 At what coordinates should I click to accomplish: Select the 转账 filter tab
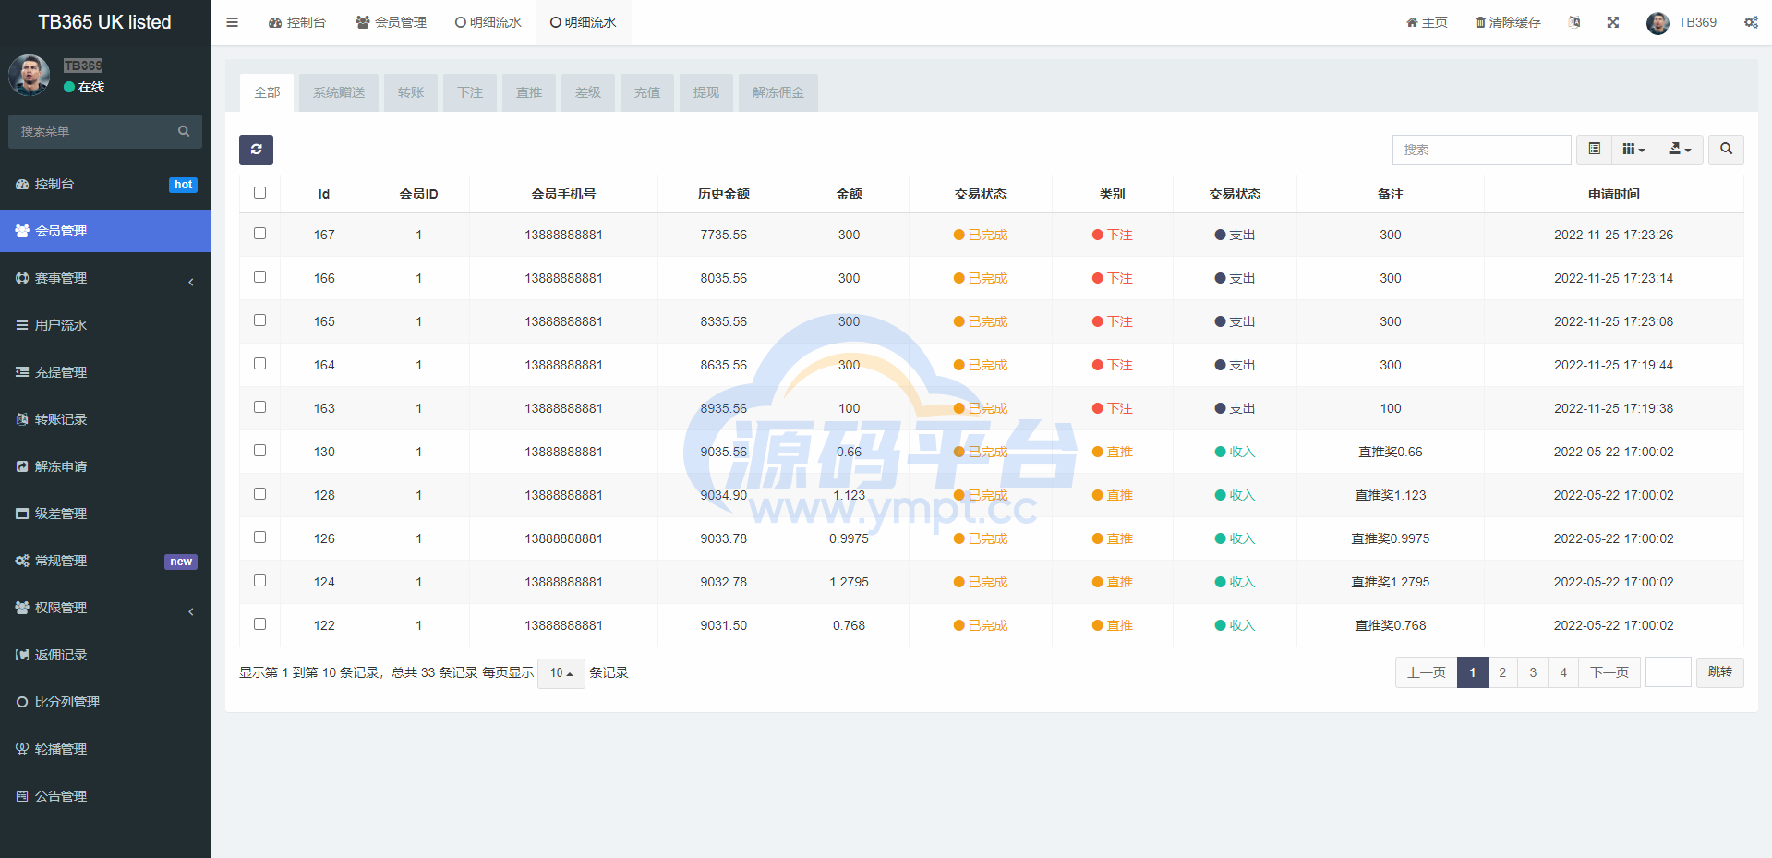[411, 92]
